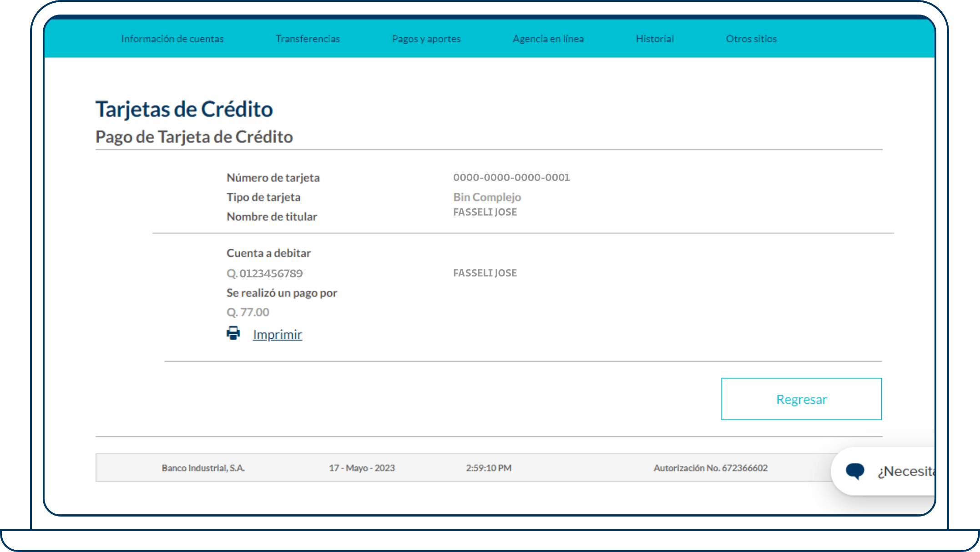The height and width of the screenshot is (552, 980).
Task: Open the Transferencias menu
Action: tap(308, 39)
